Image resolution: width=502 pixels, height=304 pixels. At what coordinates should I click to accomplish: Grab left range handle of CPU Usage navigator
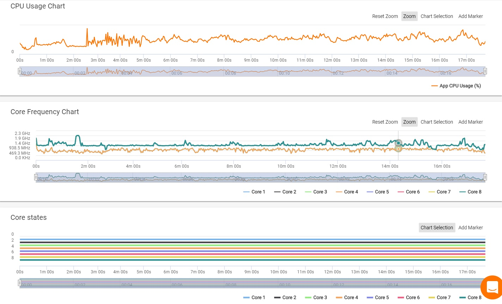coord(20,71)
